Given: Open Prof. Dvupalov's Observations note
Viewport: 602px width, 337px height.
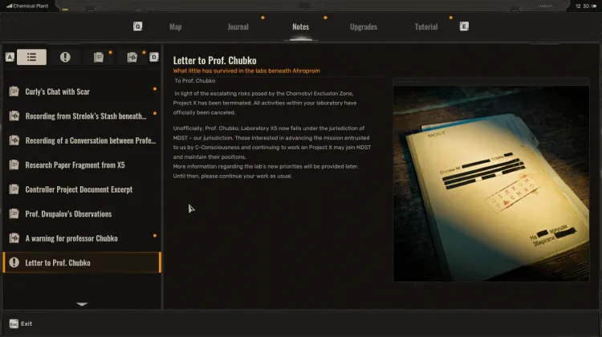Looking at the screenshot, I should tap(82, 213).
